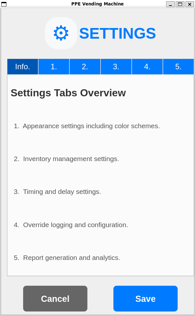Click the Appearance settings list item
Viewport: 195px width, 316px height.
87,126
